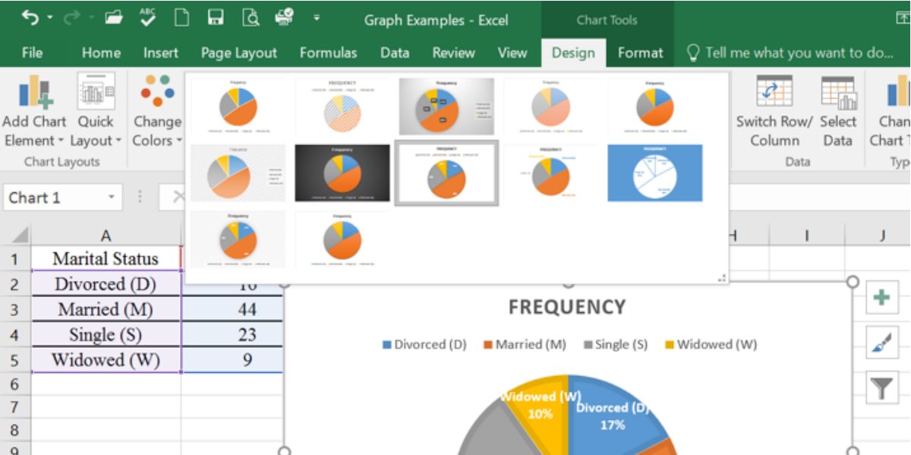The width and height of the screenshot is (911, 455).
Task: Open the Data ribbon tab
Action: 395,52
